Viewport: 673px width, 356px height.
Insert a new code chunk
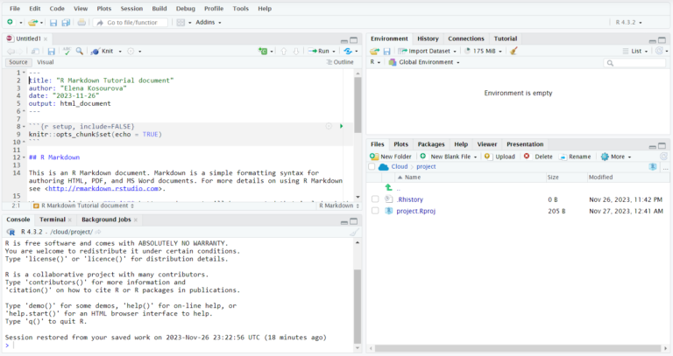pyautogui.click(x=263, y=51)
